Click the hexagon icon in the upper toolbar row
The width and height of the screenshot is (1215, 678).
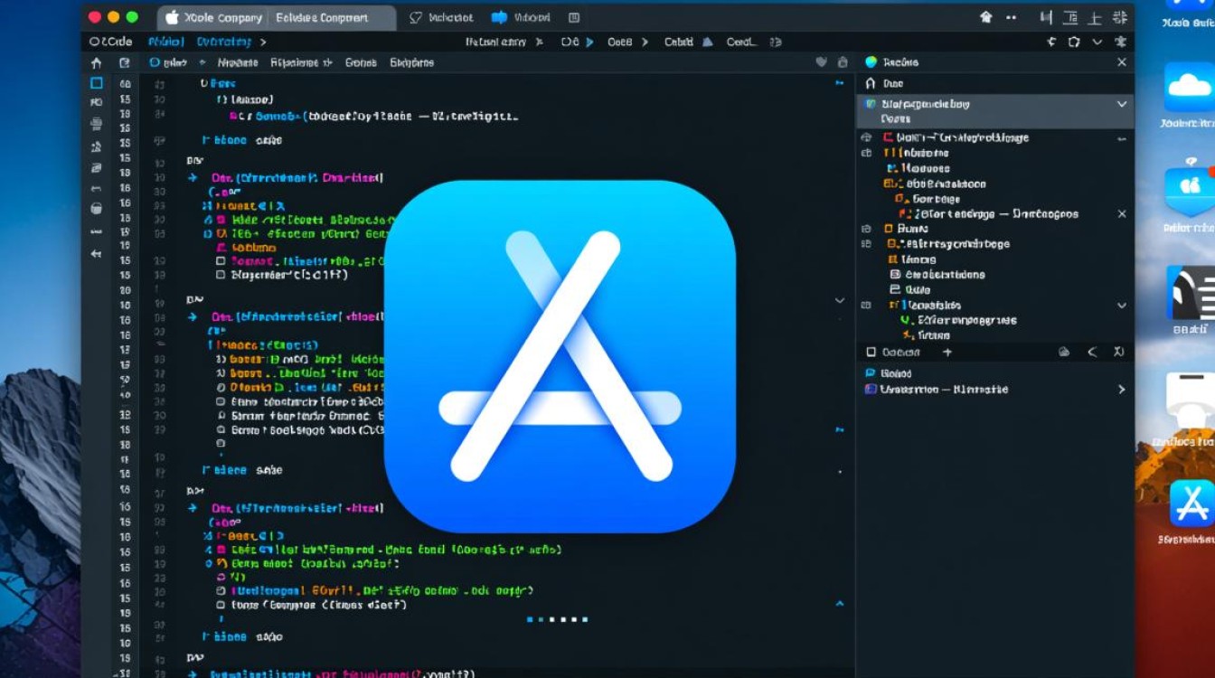pyautogui.click(x=1073, y=42)
